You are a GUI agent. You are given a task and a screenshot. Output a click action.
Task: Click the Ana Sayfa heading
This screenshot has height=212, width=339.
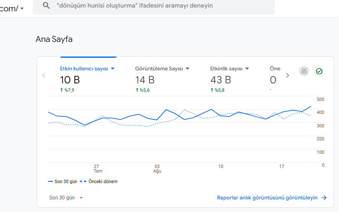click(54, 39)
